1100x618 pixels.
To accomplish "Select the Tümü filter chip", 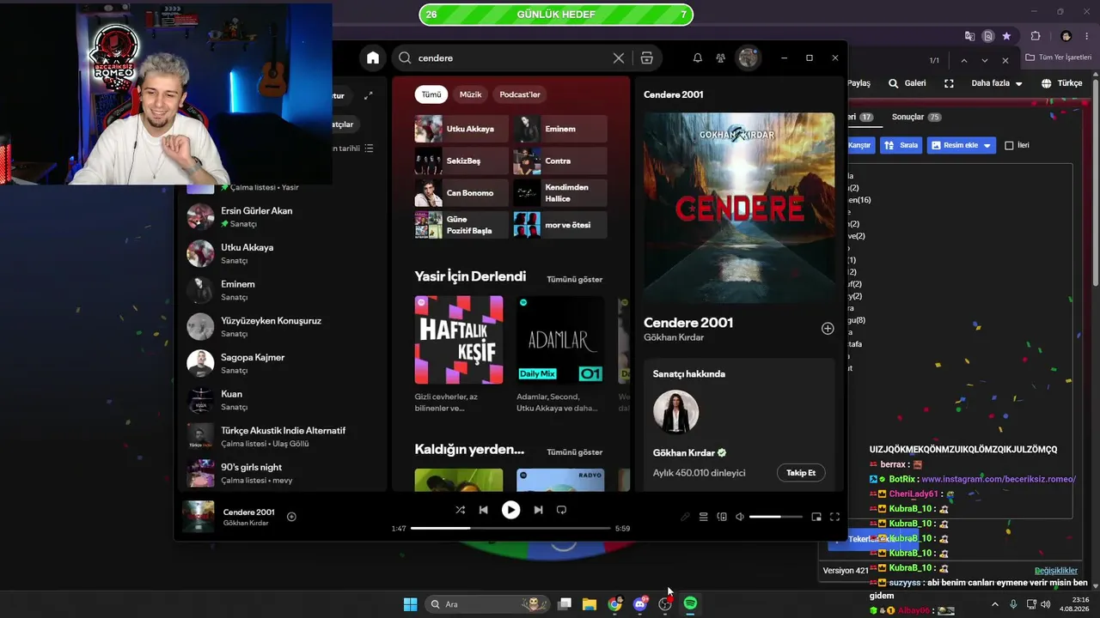I will pyautogui.click(x=431, y=94).
